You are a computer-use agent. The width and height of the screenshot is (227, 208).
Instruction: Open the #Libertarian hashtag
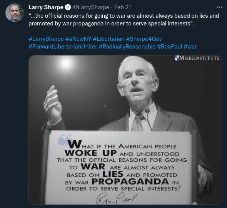pyautogui.click(x=108, y=39)
